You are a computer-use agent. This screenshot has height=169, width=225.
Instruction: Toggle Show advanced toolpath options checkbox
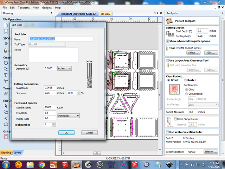click(167, 41)
